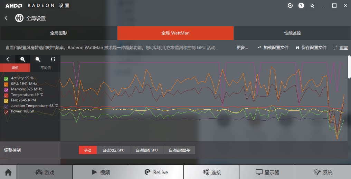Screen dimensions: 351x179
Task: Click the 'Power: 186 W' reading
Action: point(22,111)
